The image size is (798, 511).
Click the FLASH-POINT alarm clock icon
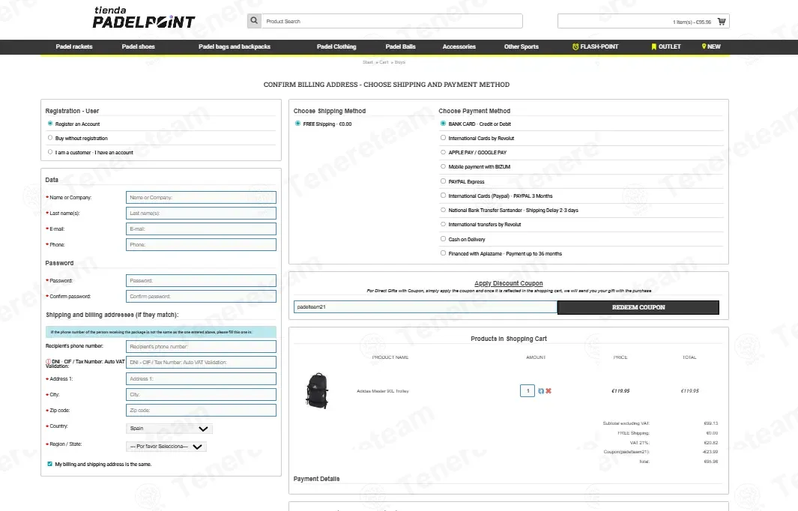575,46
